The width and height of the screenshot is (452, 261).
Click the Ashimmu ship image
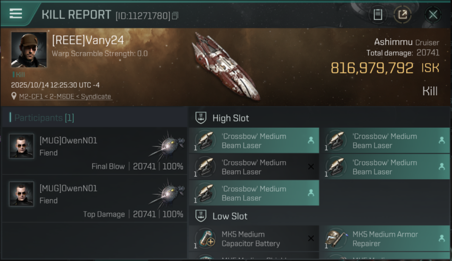point(226,66)
